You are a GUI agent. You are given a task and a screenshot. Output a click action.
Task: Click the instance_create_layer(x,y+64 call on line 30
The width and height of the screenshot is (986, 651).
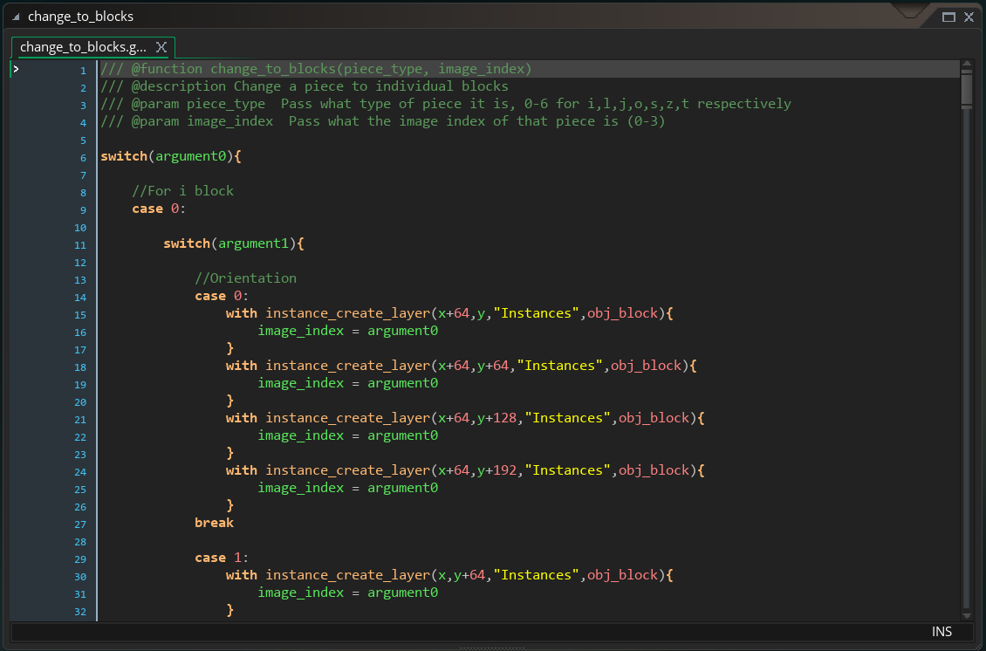tap(449, 575)
